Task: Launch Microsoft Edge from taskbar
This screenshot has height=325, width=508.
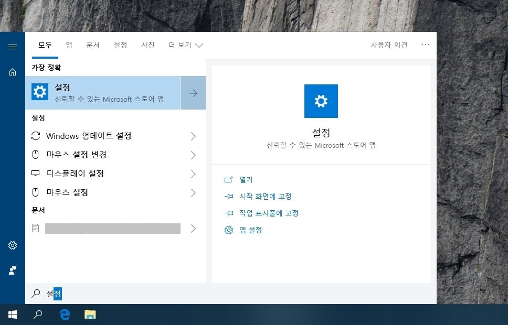Action: 65,315
